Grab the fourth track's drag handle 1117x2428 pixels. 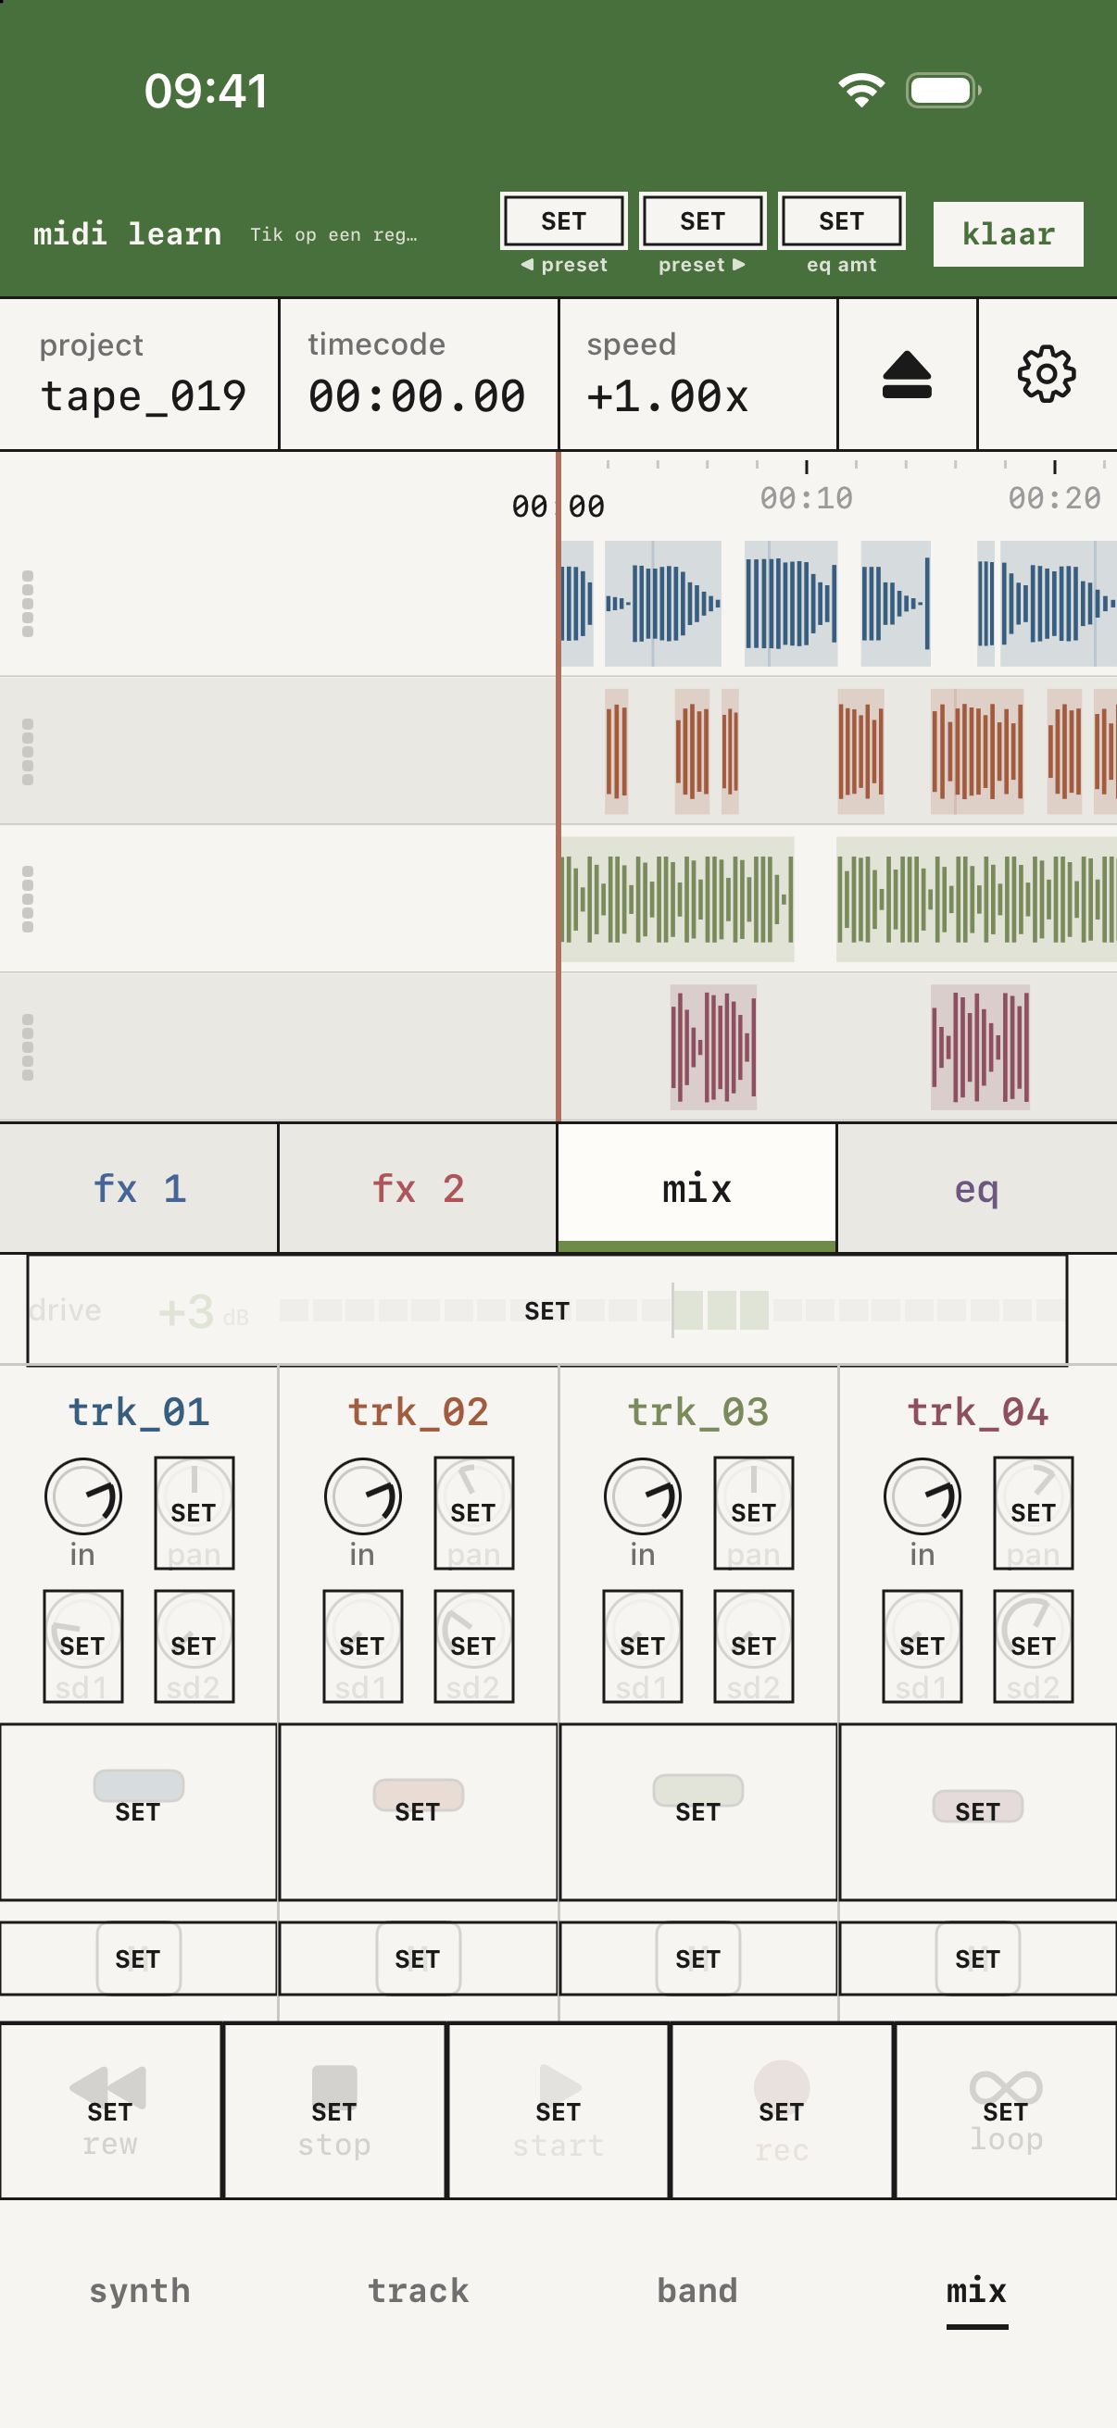coord(28,1047)
